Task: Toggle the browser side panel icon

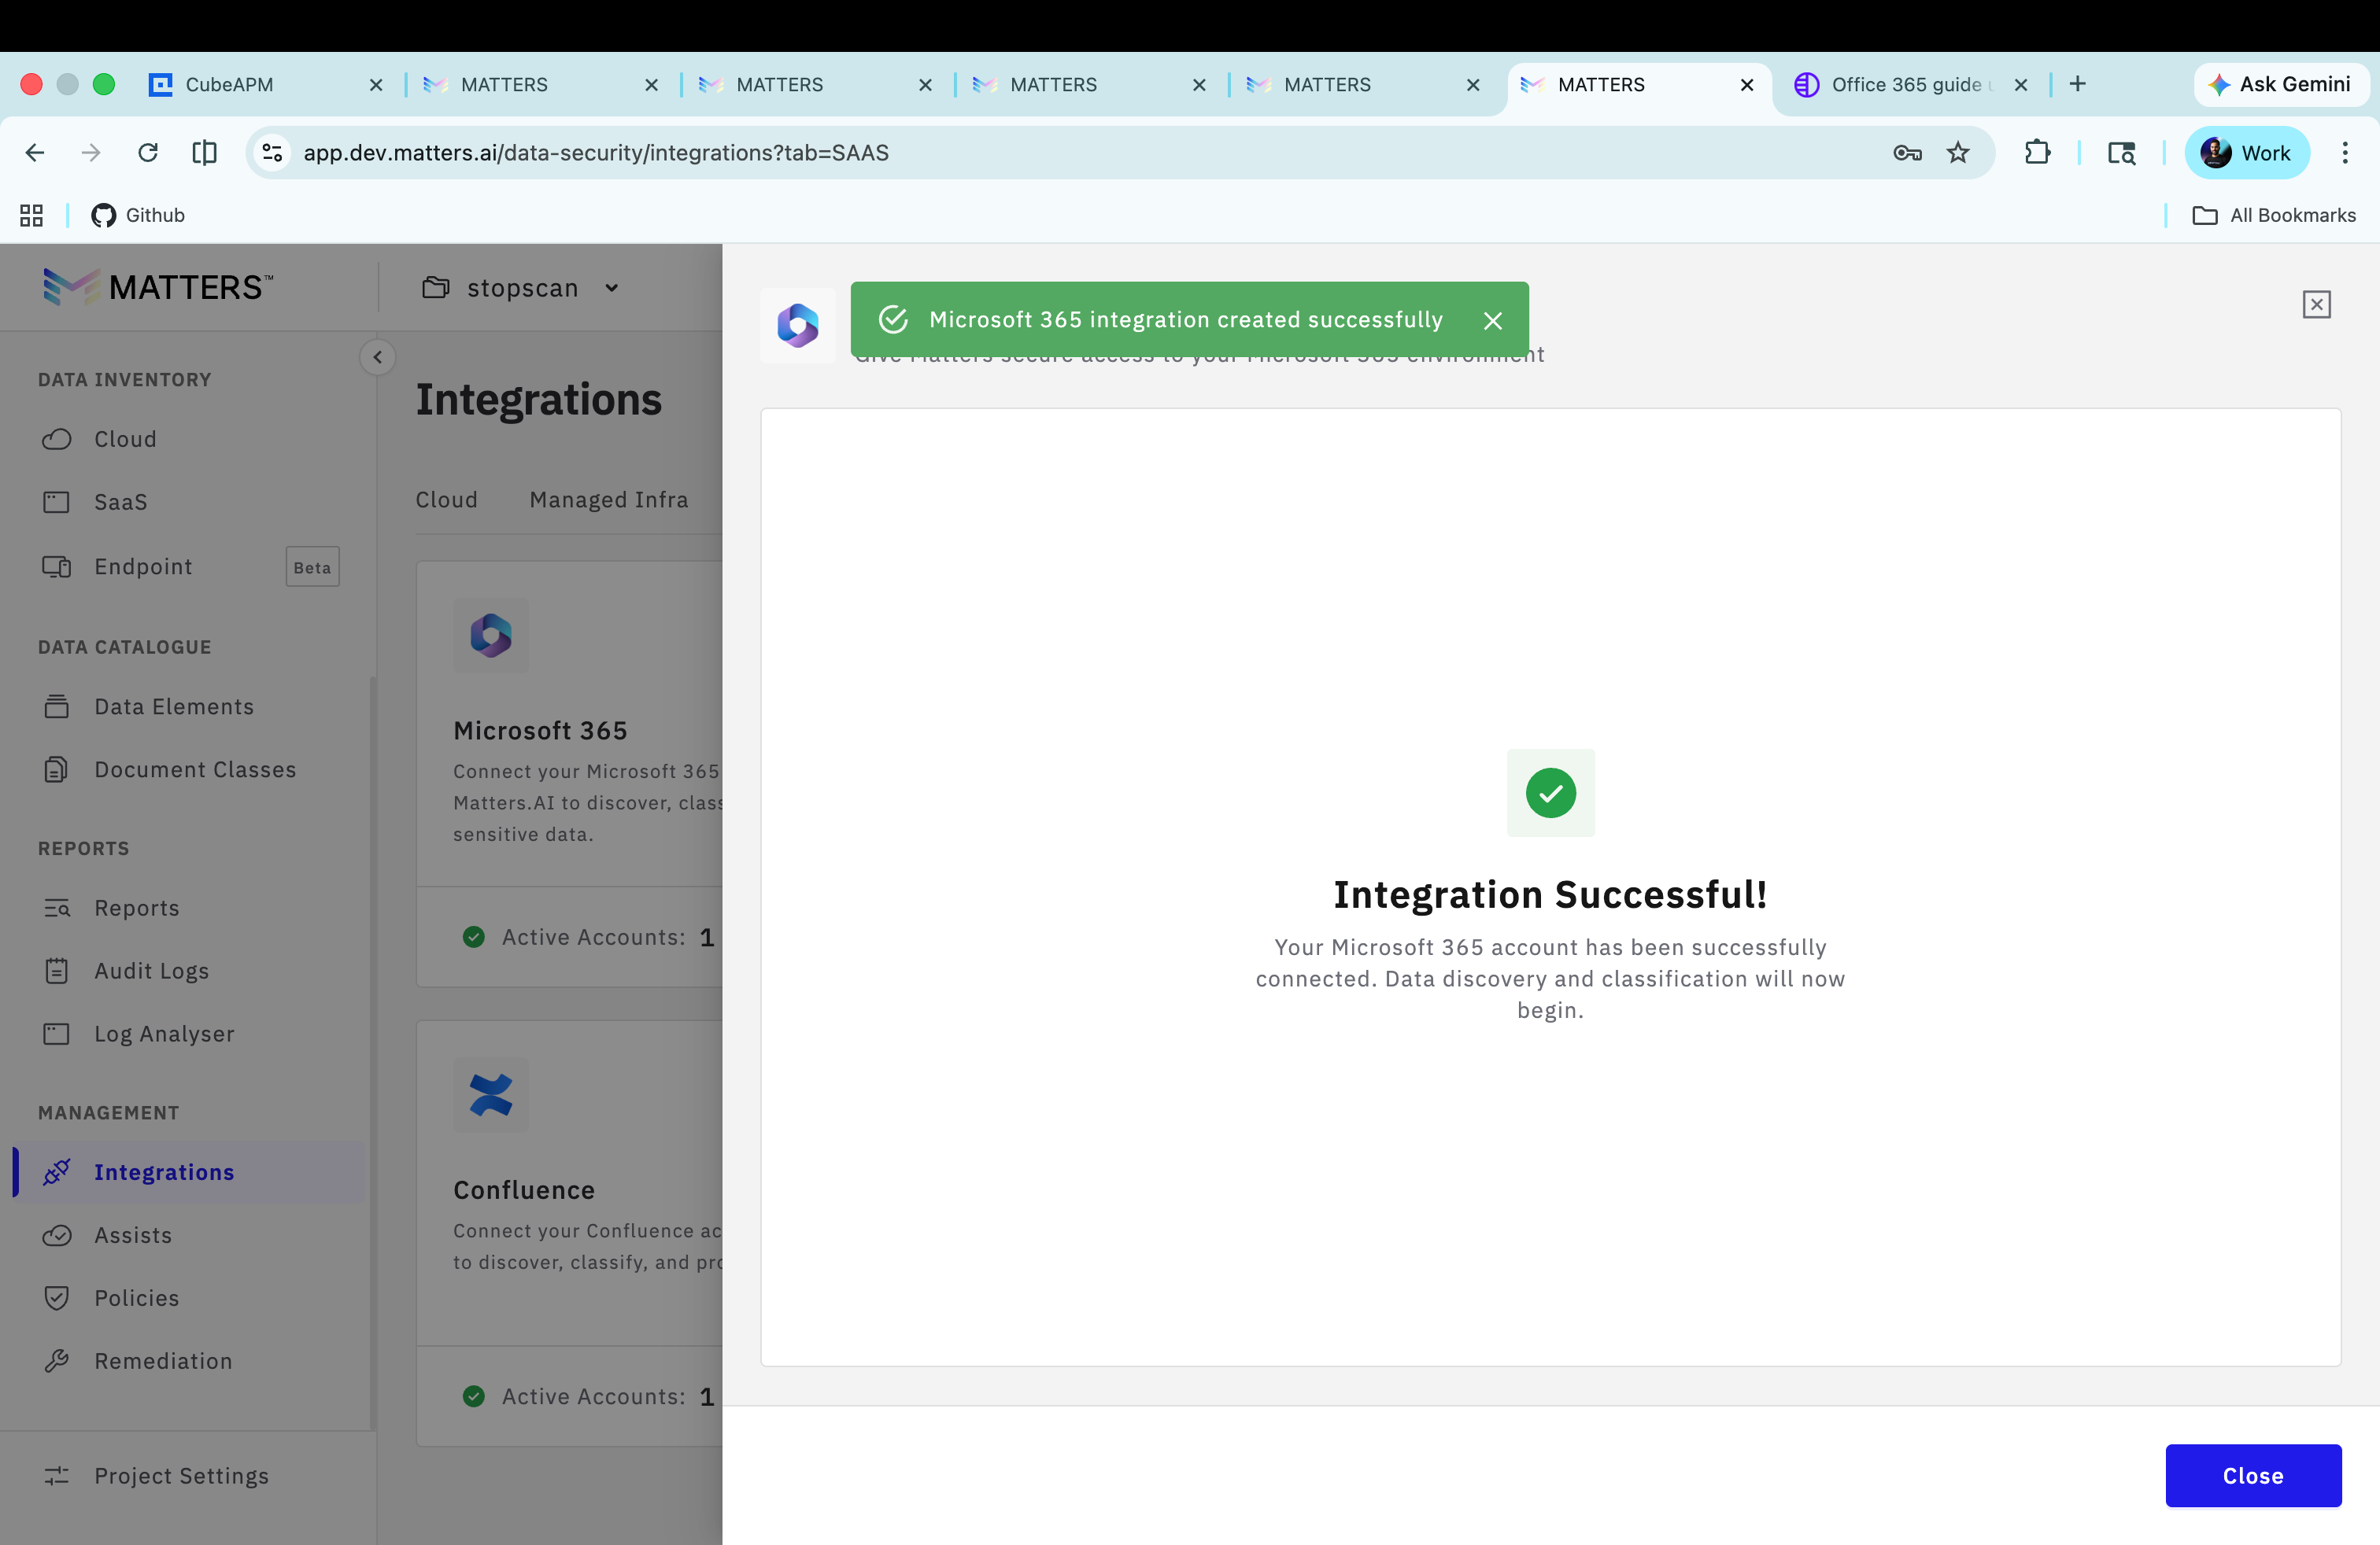Action: pyautogui.click(x=204, y=152)
